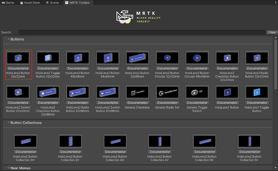The width and height of the screenshot is (278, 171).
Task: Select the HoloLens2 Button 32x32mm thumbnail
Action: [x=18, y=58]
